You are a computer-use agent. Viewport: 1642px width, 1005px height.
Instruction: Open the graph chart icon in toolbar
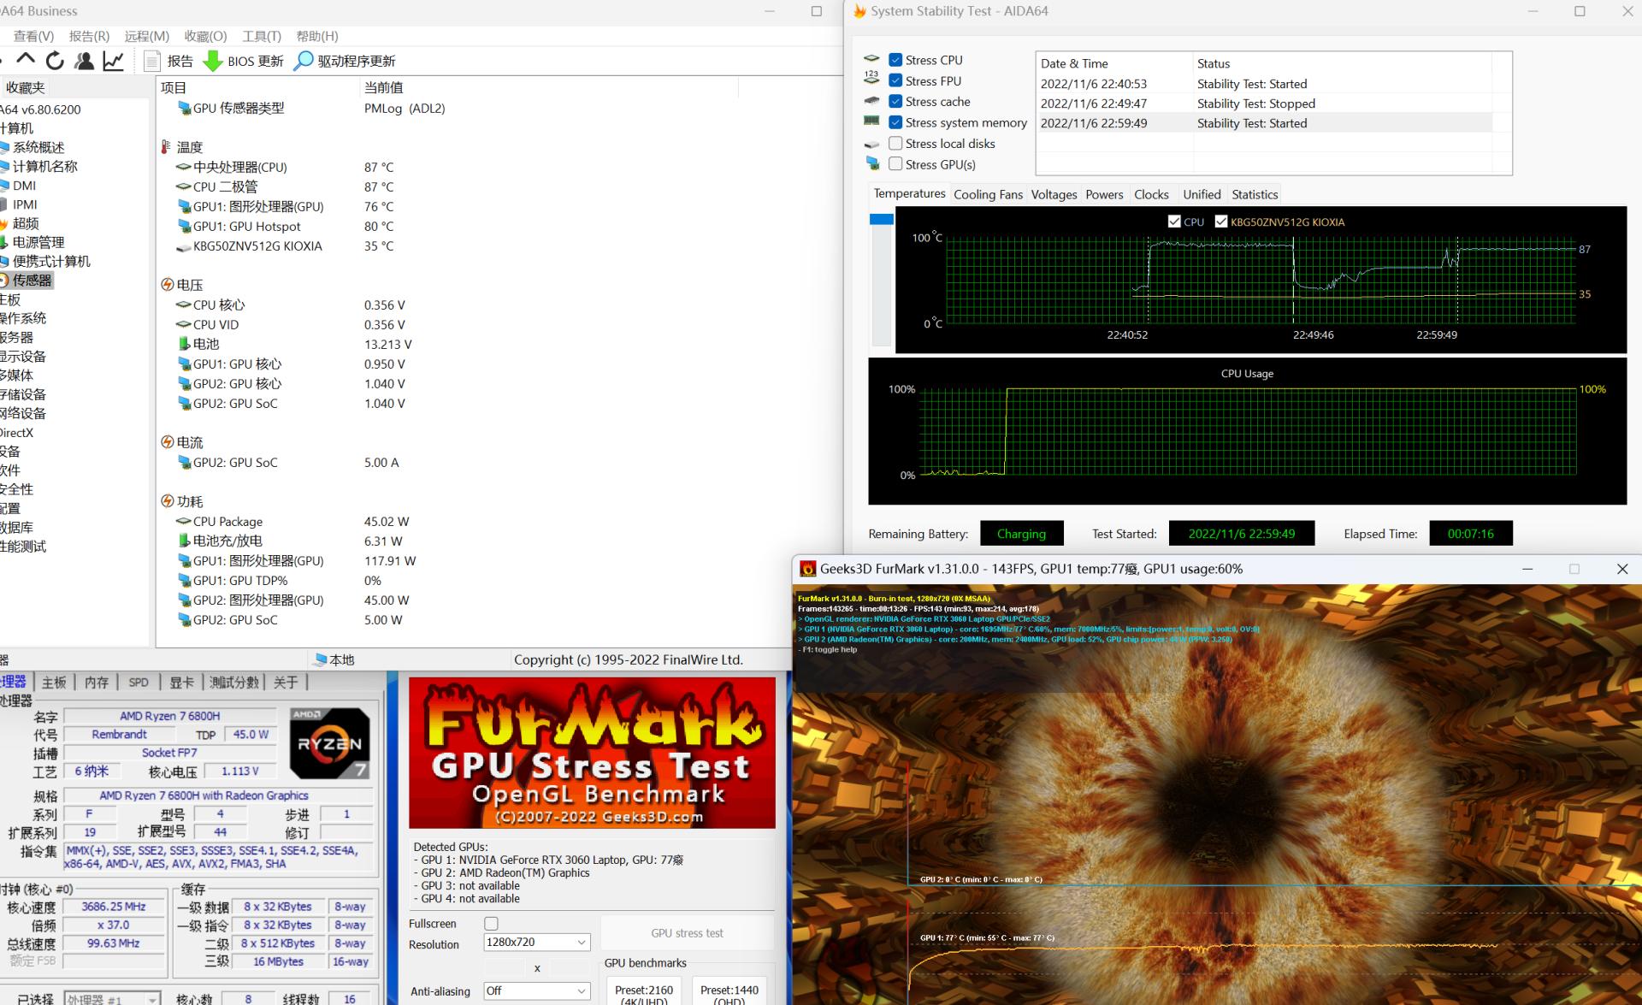[x=113, y=61]
